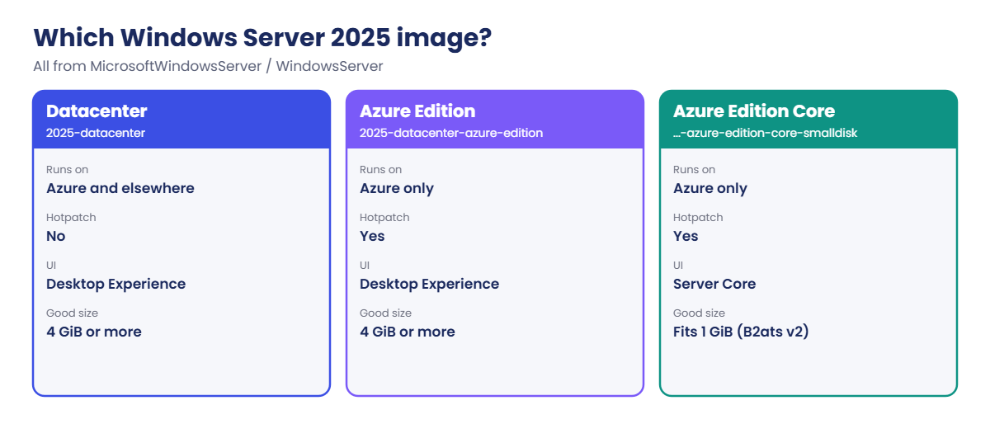The height and width of the screenshot is (424, 990).
Task: Click the 'Good size' label in Azure Edition card
Action: point(385,313)
